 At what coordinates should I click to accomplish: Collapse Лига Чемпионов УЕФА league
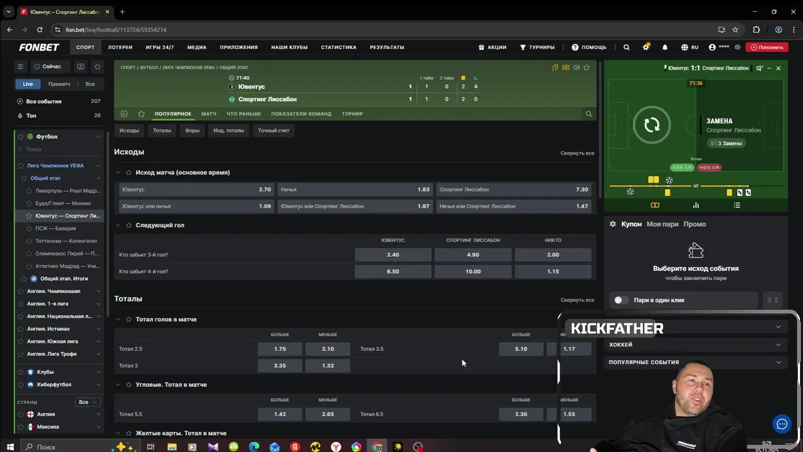click(x=98, y=166)
